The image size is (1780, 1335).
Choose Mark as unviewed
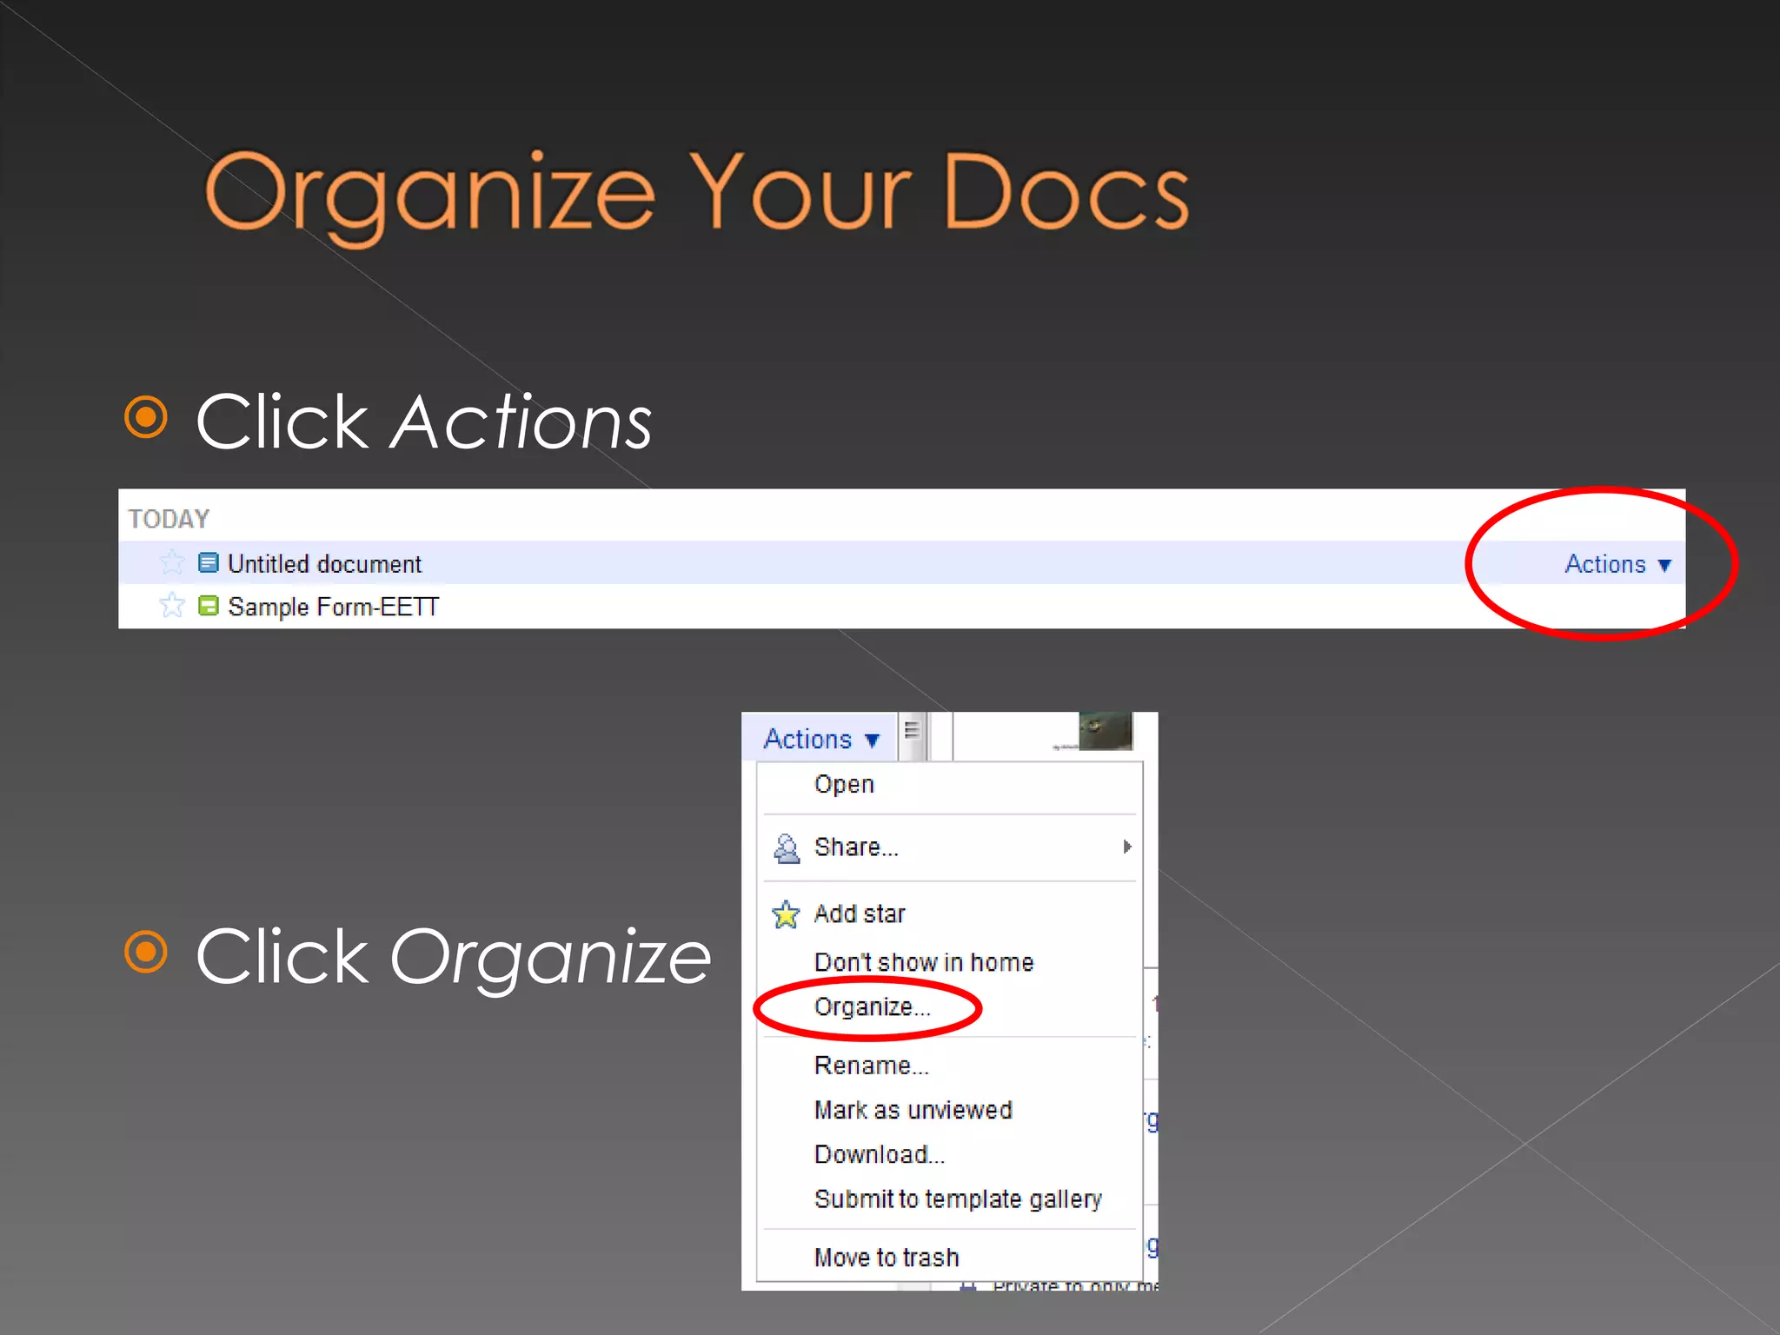click(x=913, y=1110)
